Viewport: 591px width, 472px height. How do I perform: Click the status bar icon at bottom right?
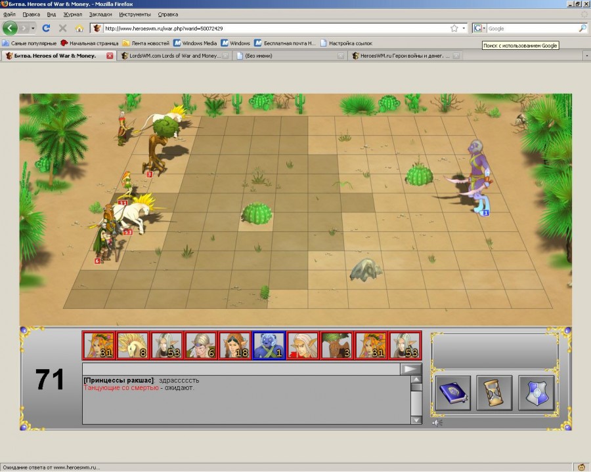582,467
